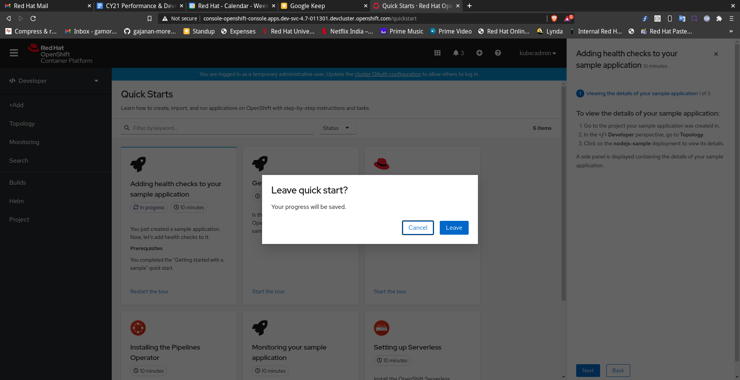Image resolution: width=740 pixels, height=380 pixels.
Task: Switch to the Red Hat Mail browser tab
Action: click(x=46, y=6)
